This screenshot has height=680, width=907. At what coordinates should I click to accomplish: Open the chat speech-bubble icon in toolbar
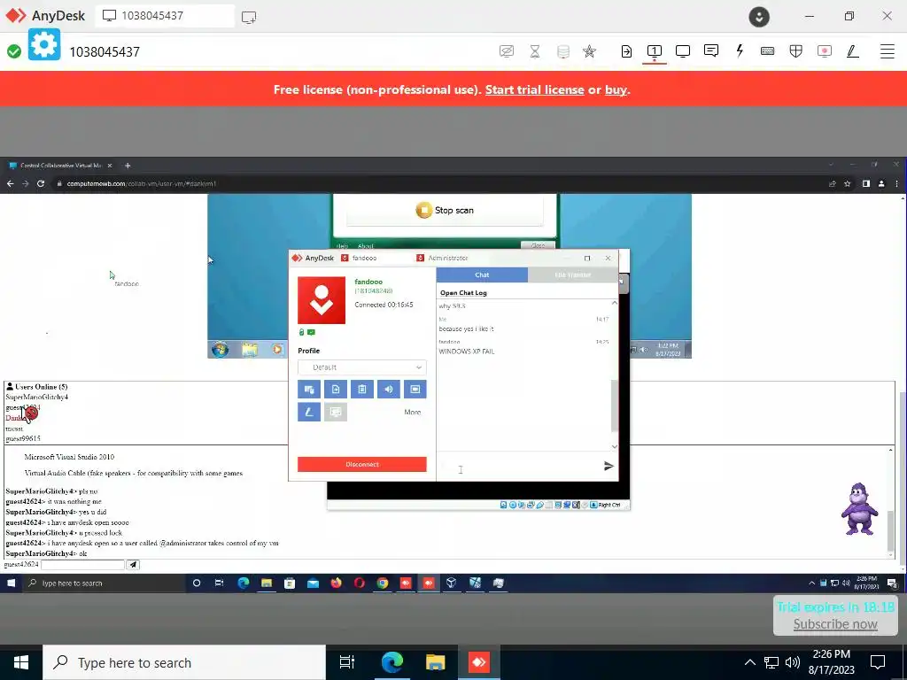(711, 50)
